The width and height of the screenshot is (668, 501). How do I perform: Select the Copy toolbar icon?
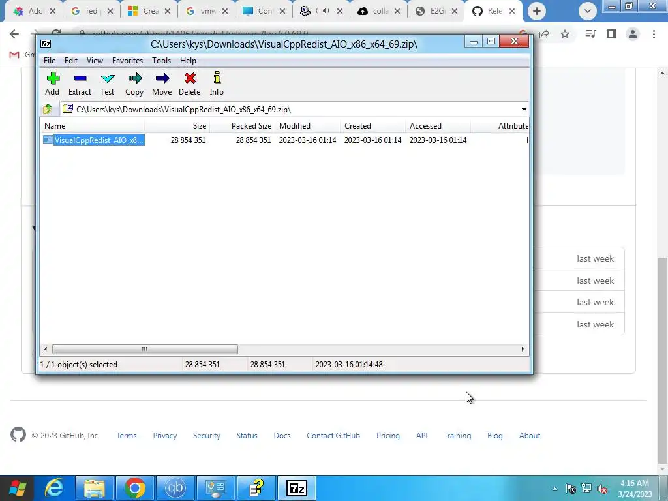134,83
